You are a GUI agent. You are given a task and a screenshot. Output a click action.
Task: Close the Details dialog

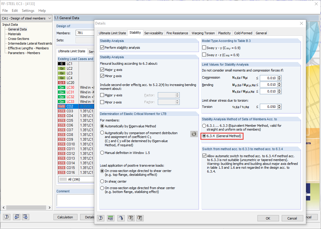pyautogui.click(x=301, y=23)
